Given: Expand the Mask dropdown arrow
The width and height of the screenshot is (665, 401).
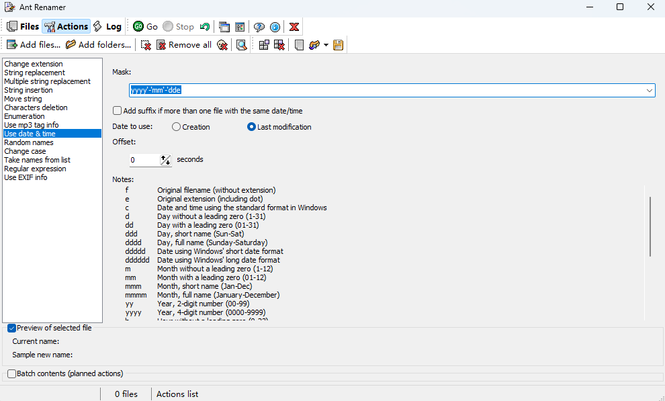Looking at the screenshot, I should tap(649, 90).
